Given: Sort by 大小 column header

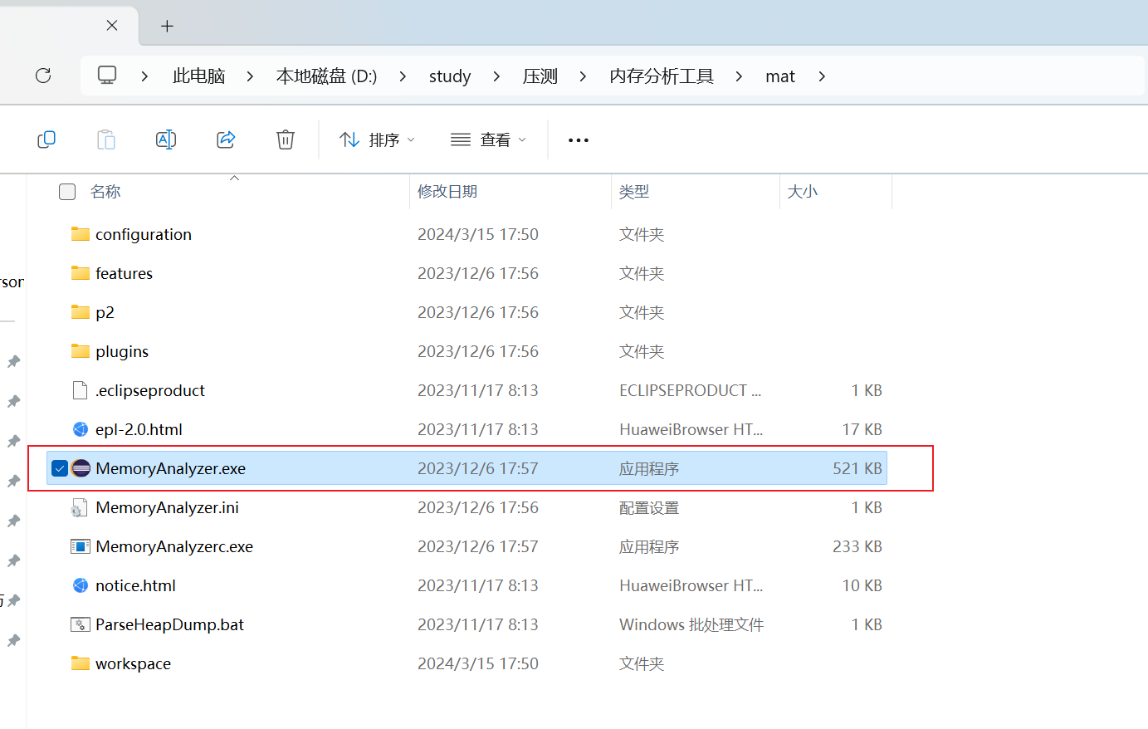Looking at the screenshot, I should pyautogui.click(x=803, y=192).
